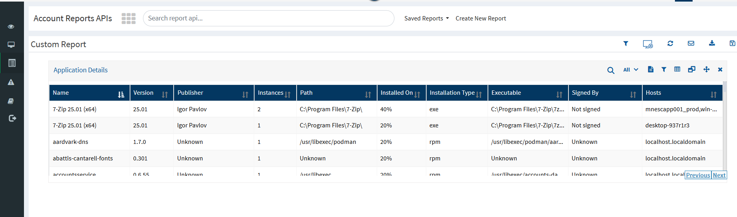737x217 pixels.
Task: Open the grid apps icon beside title
Action: 128,18
